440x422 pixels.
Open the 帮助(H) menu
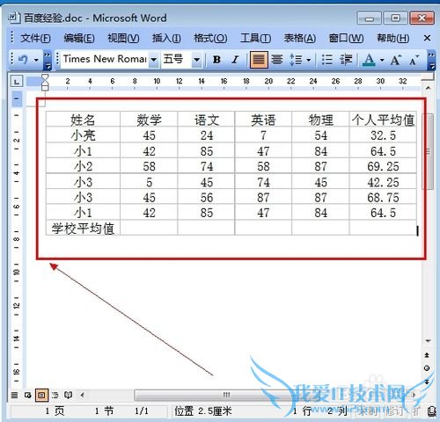click(393, 38)
